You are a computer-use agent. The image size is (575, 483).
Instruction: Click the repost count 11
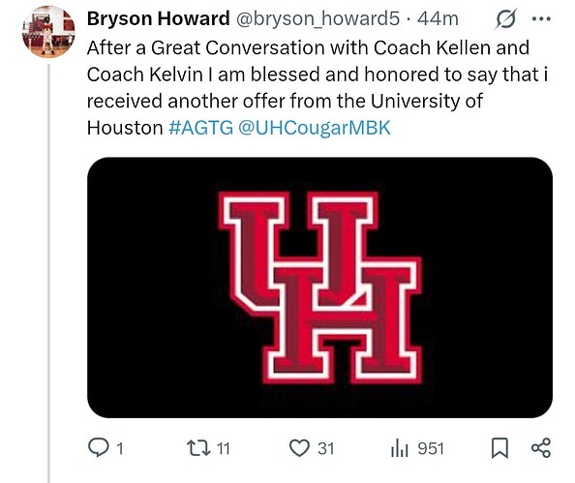(x=224, y=448)
